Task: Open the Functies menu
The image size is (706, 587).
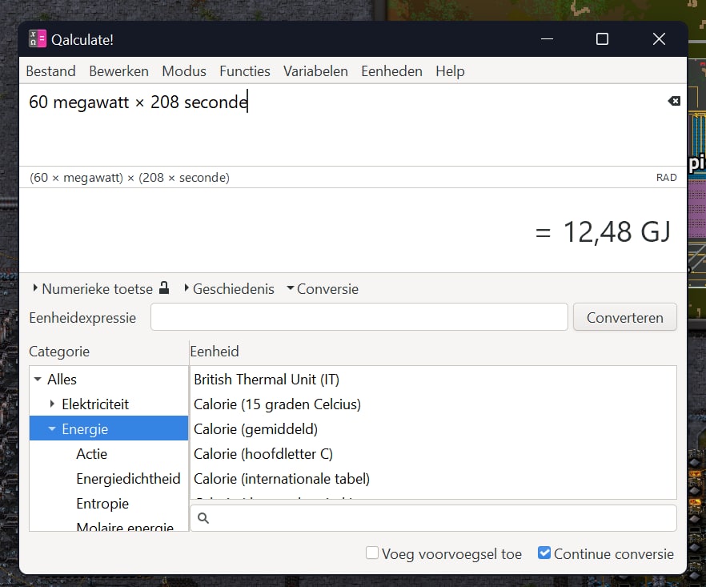Action: pos(244,71)
